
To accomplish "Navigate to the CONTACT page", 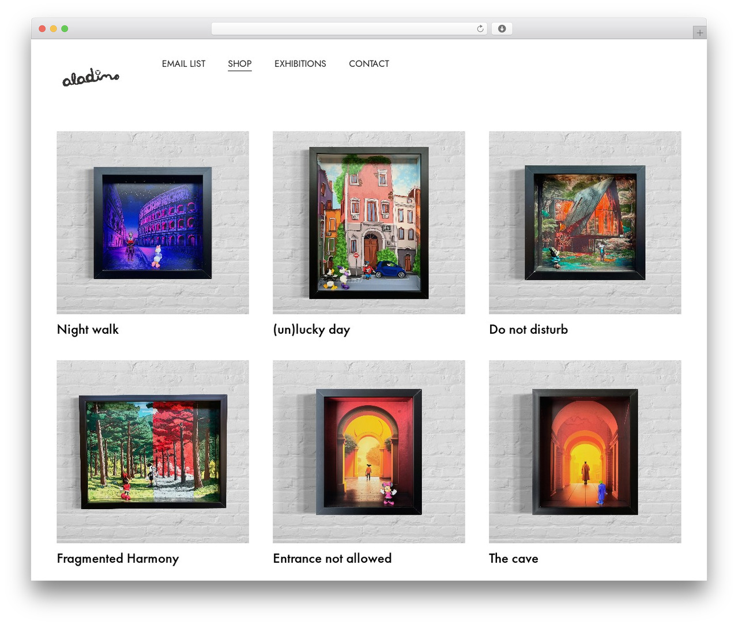I will pyautogui.click(x=369, y=63).
